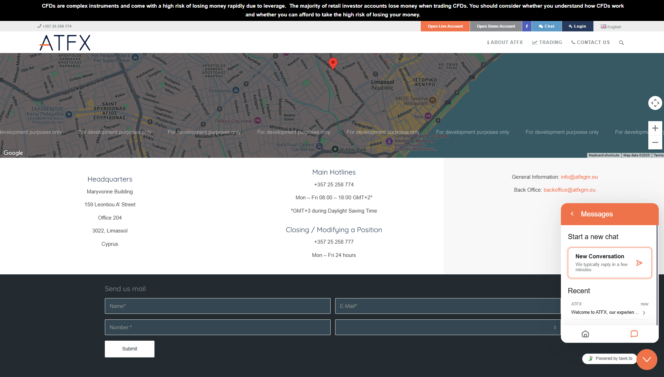Open the Contact Us menu
Screen dimensions: 664x377
(591, 42)
